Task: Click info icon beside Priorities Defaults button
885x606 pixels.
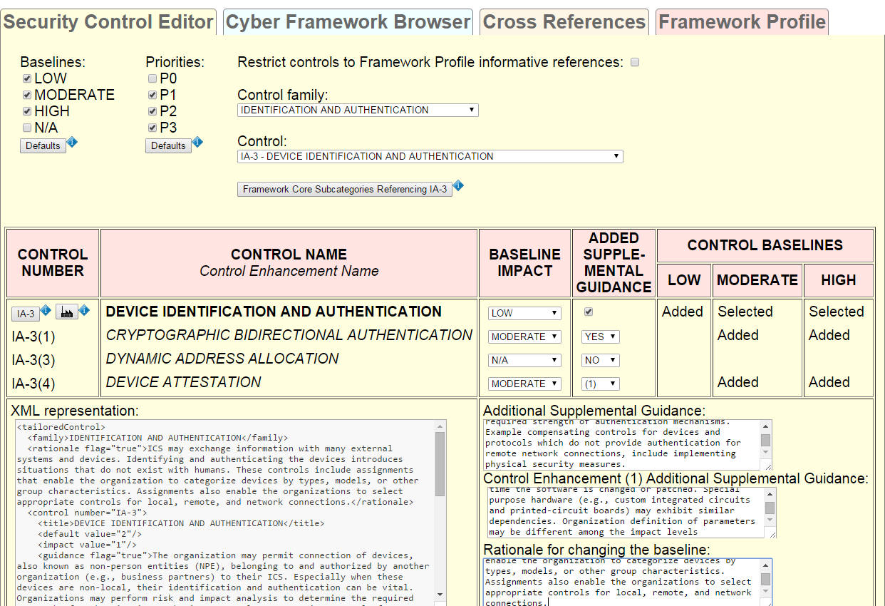Action: coord(197,143)
